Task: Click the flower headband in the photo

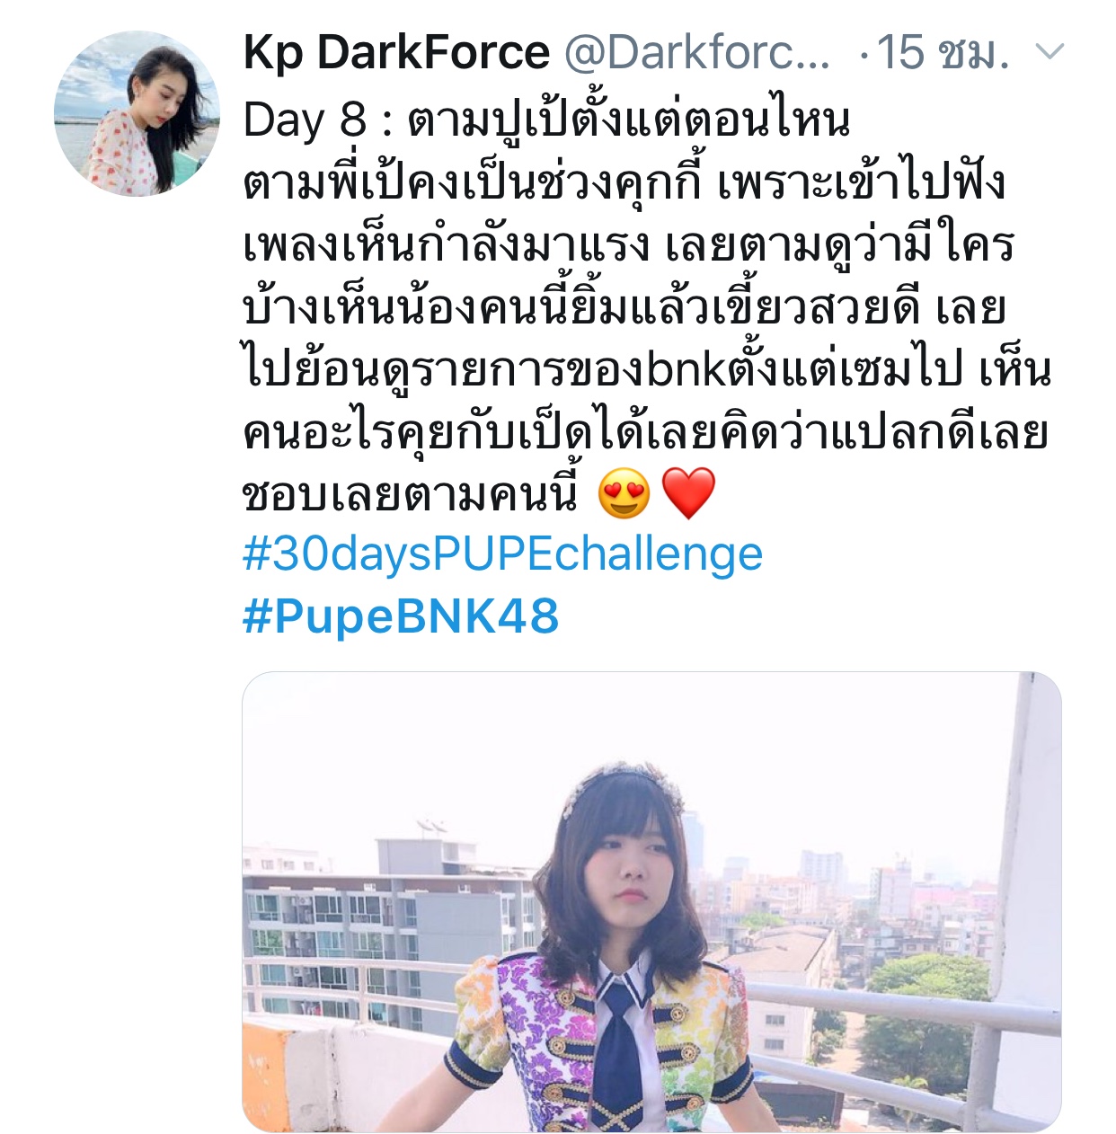Action: pyautogui.click(x=620, y=791)
